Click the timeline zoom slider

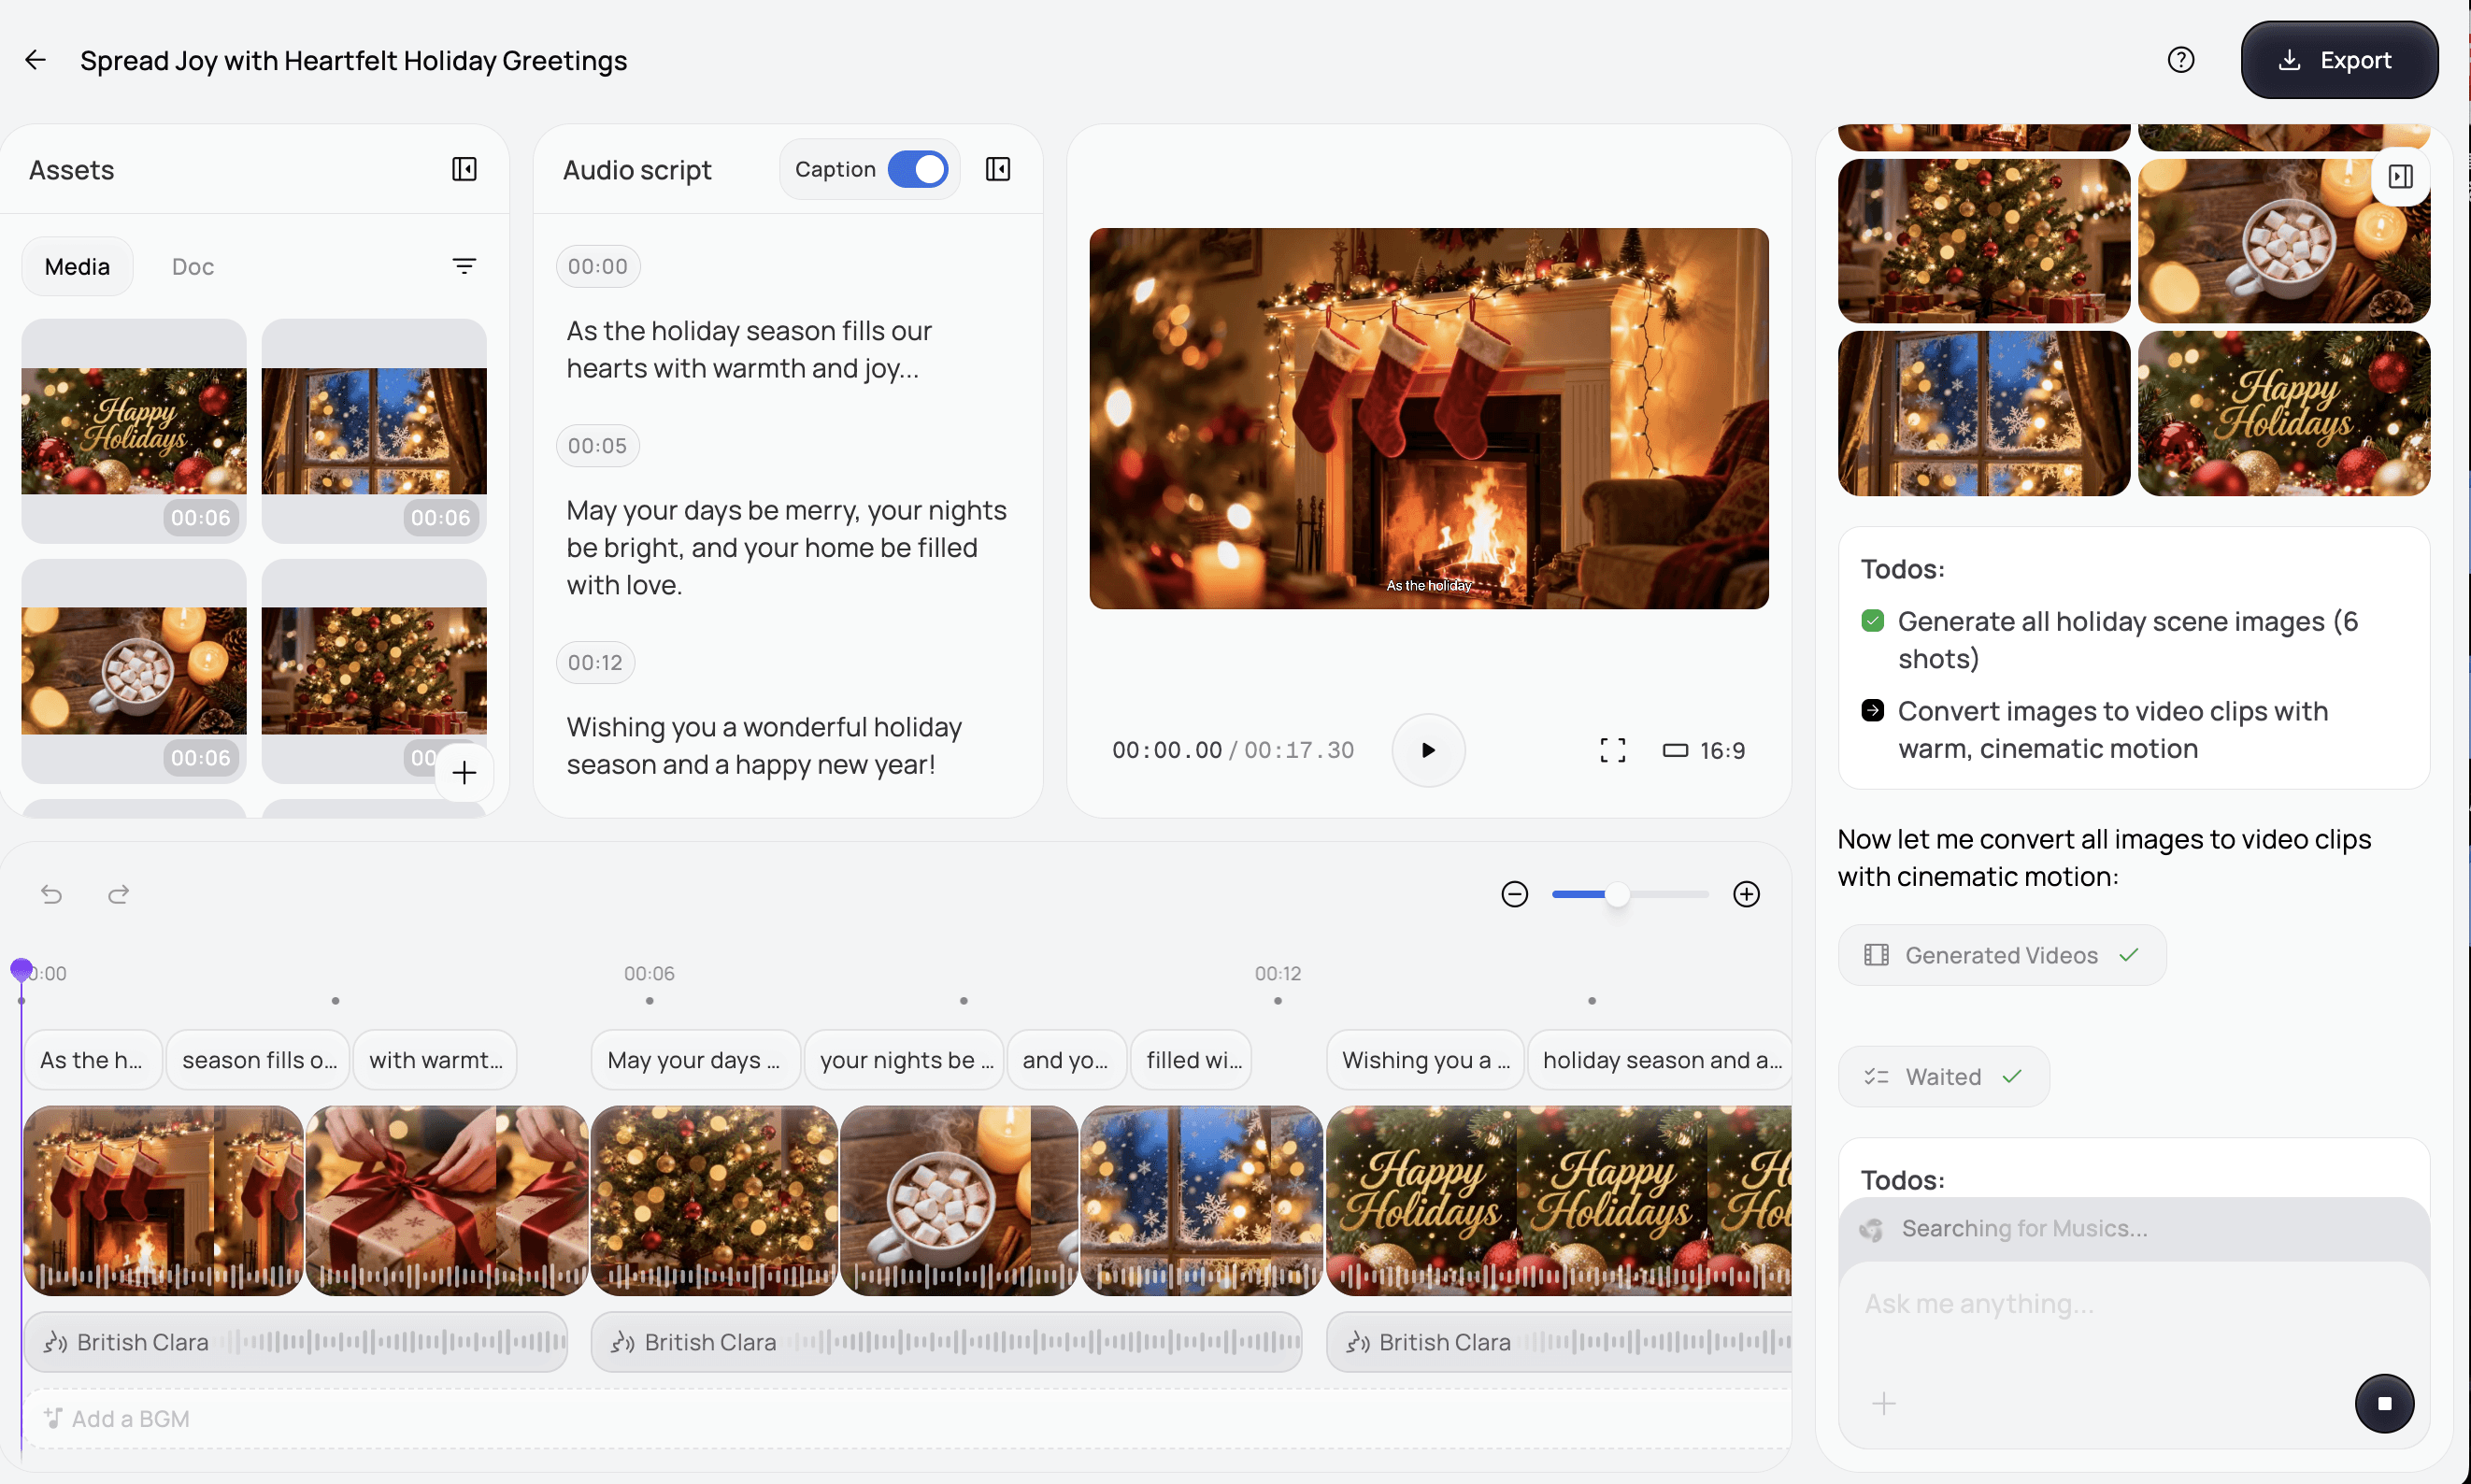(x=1630, y=893)
